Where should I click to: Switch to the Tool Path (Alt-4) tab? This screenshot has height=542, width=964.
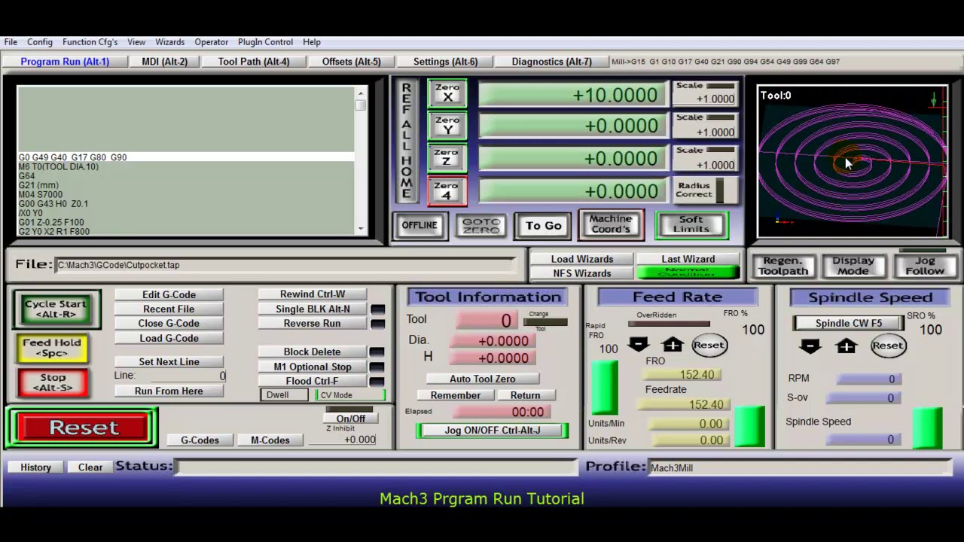(x=254, y=62)
